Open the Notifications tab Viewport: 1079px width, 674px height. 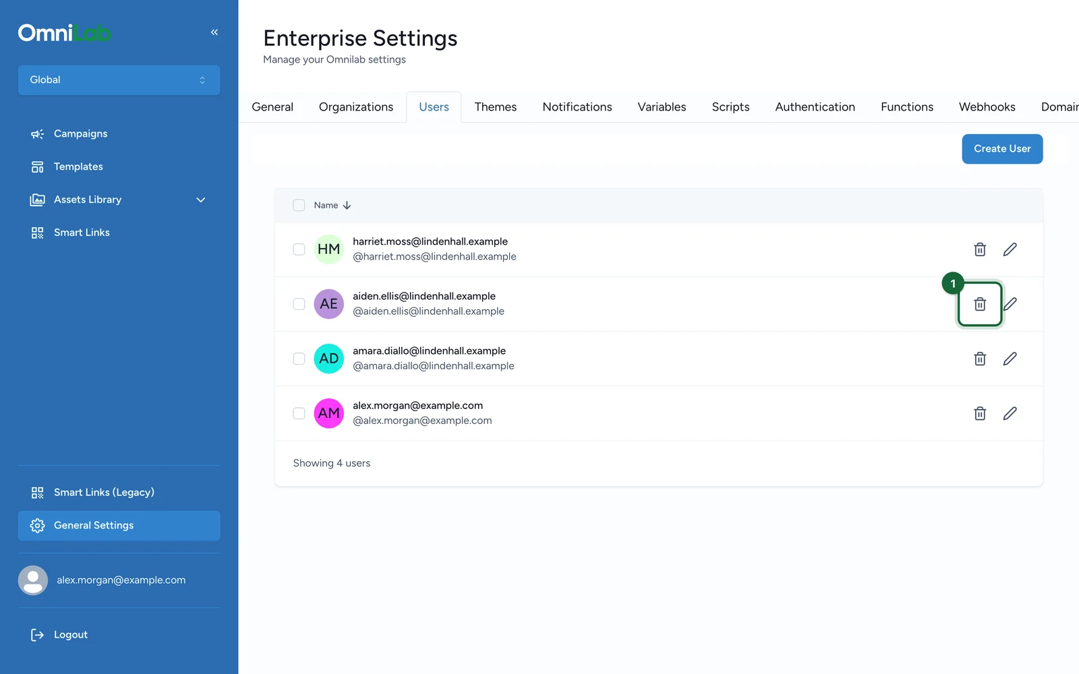(577, 107)
